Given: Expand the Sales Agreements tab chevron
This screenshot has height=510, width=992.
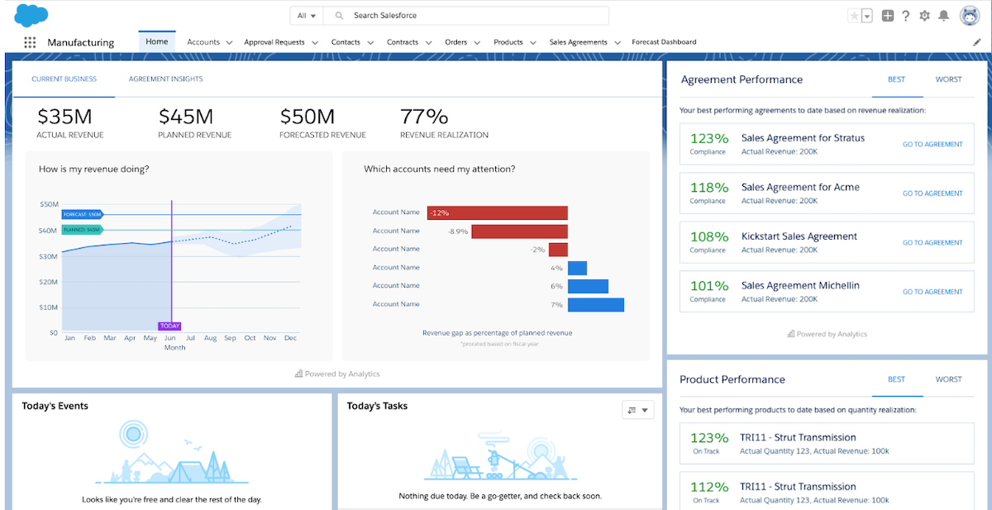Looking at the screenshot, I should click(x=617, y=42).
